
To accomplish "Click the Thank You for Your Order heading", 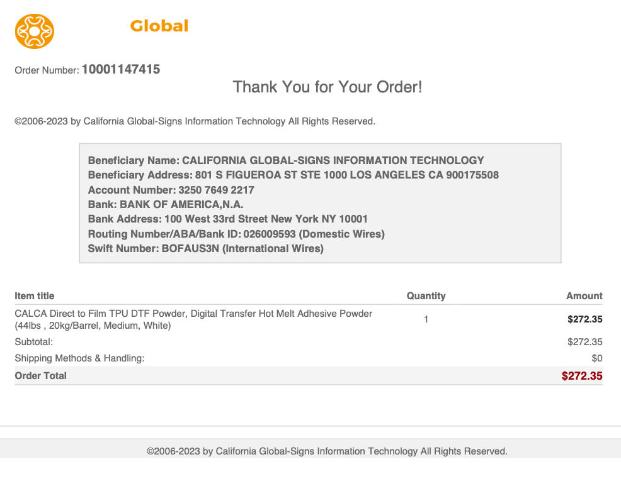I will pos(327,87).
